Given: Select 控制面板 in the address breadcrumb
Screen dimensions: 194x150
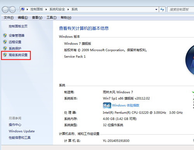Looking at the screenshot, I should coord(36,9).
